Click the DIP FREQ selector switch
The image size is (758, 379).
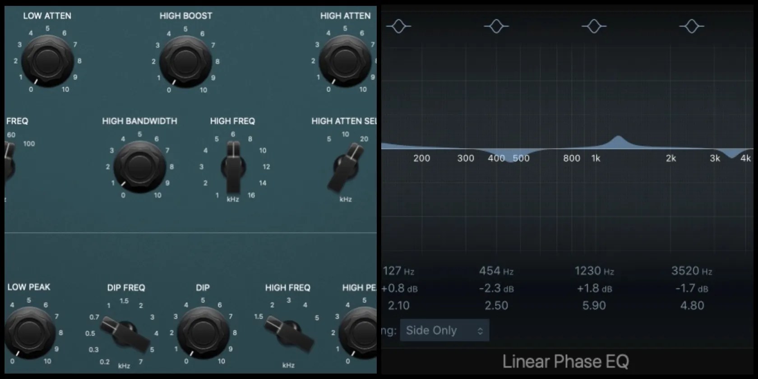pos(125,334)
